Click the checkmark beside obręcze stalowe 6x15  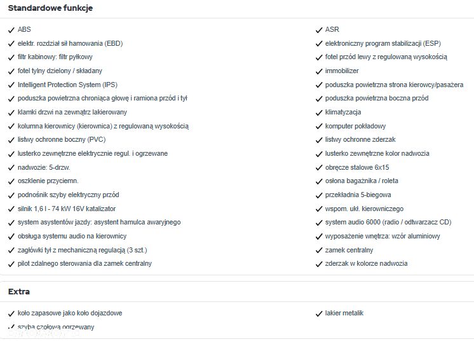320,168
